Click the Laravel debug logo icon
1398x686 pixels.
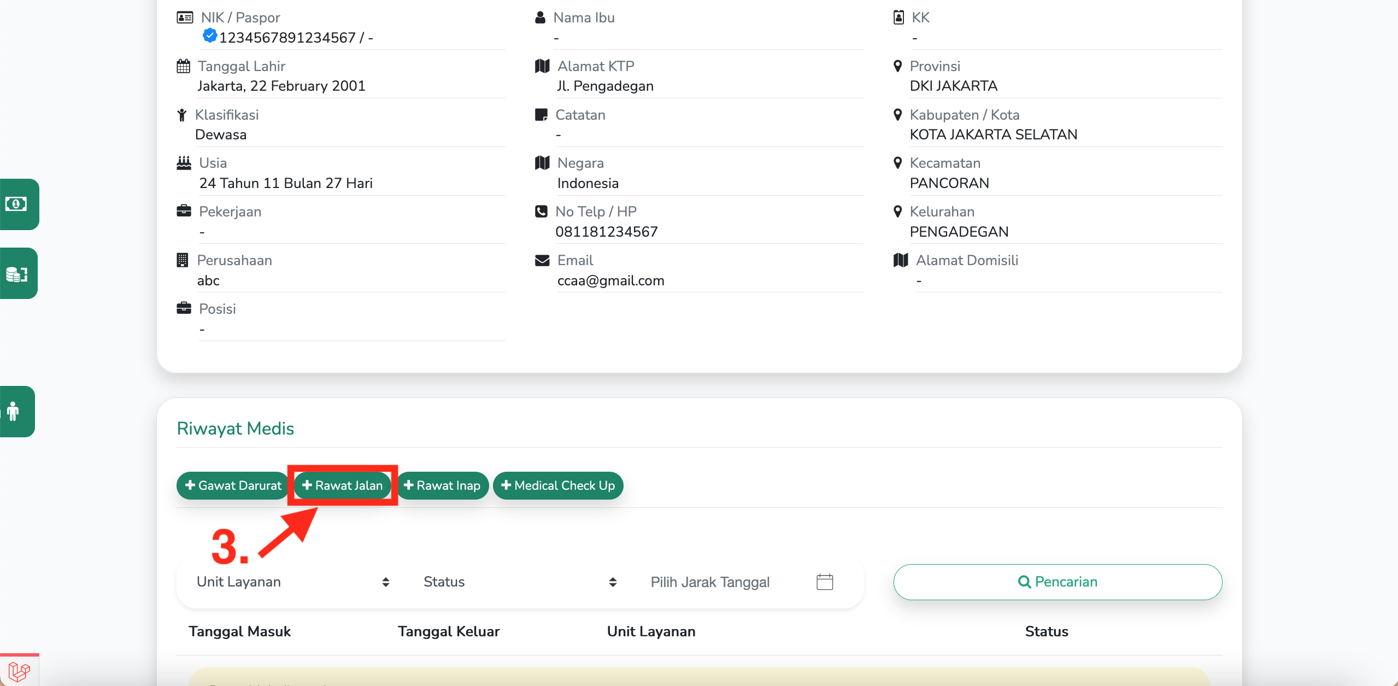(19, 671)
